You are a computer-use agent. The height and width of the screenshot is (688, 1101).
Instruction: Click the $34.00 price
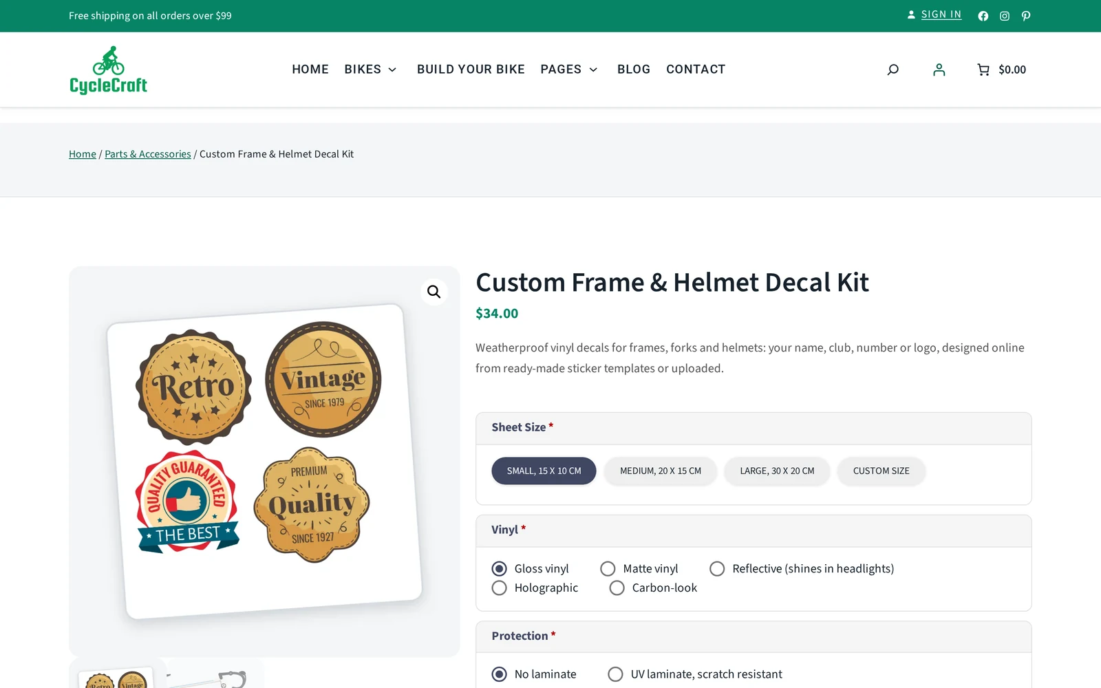click(497, 314)
